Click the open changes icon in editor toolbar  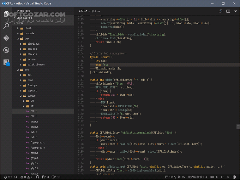220,11
